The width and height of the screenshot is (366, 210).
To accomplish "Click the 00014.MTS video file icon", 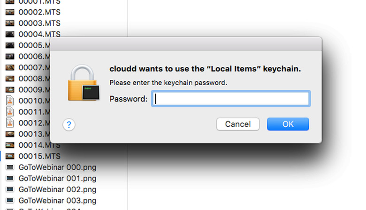I will click(10, 145).
